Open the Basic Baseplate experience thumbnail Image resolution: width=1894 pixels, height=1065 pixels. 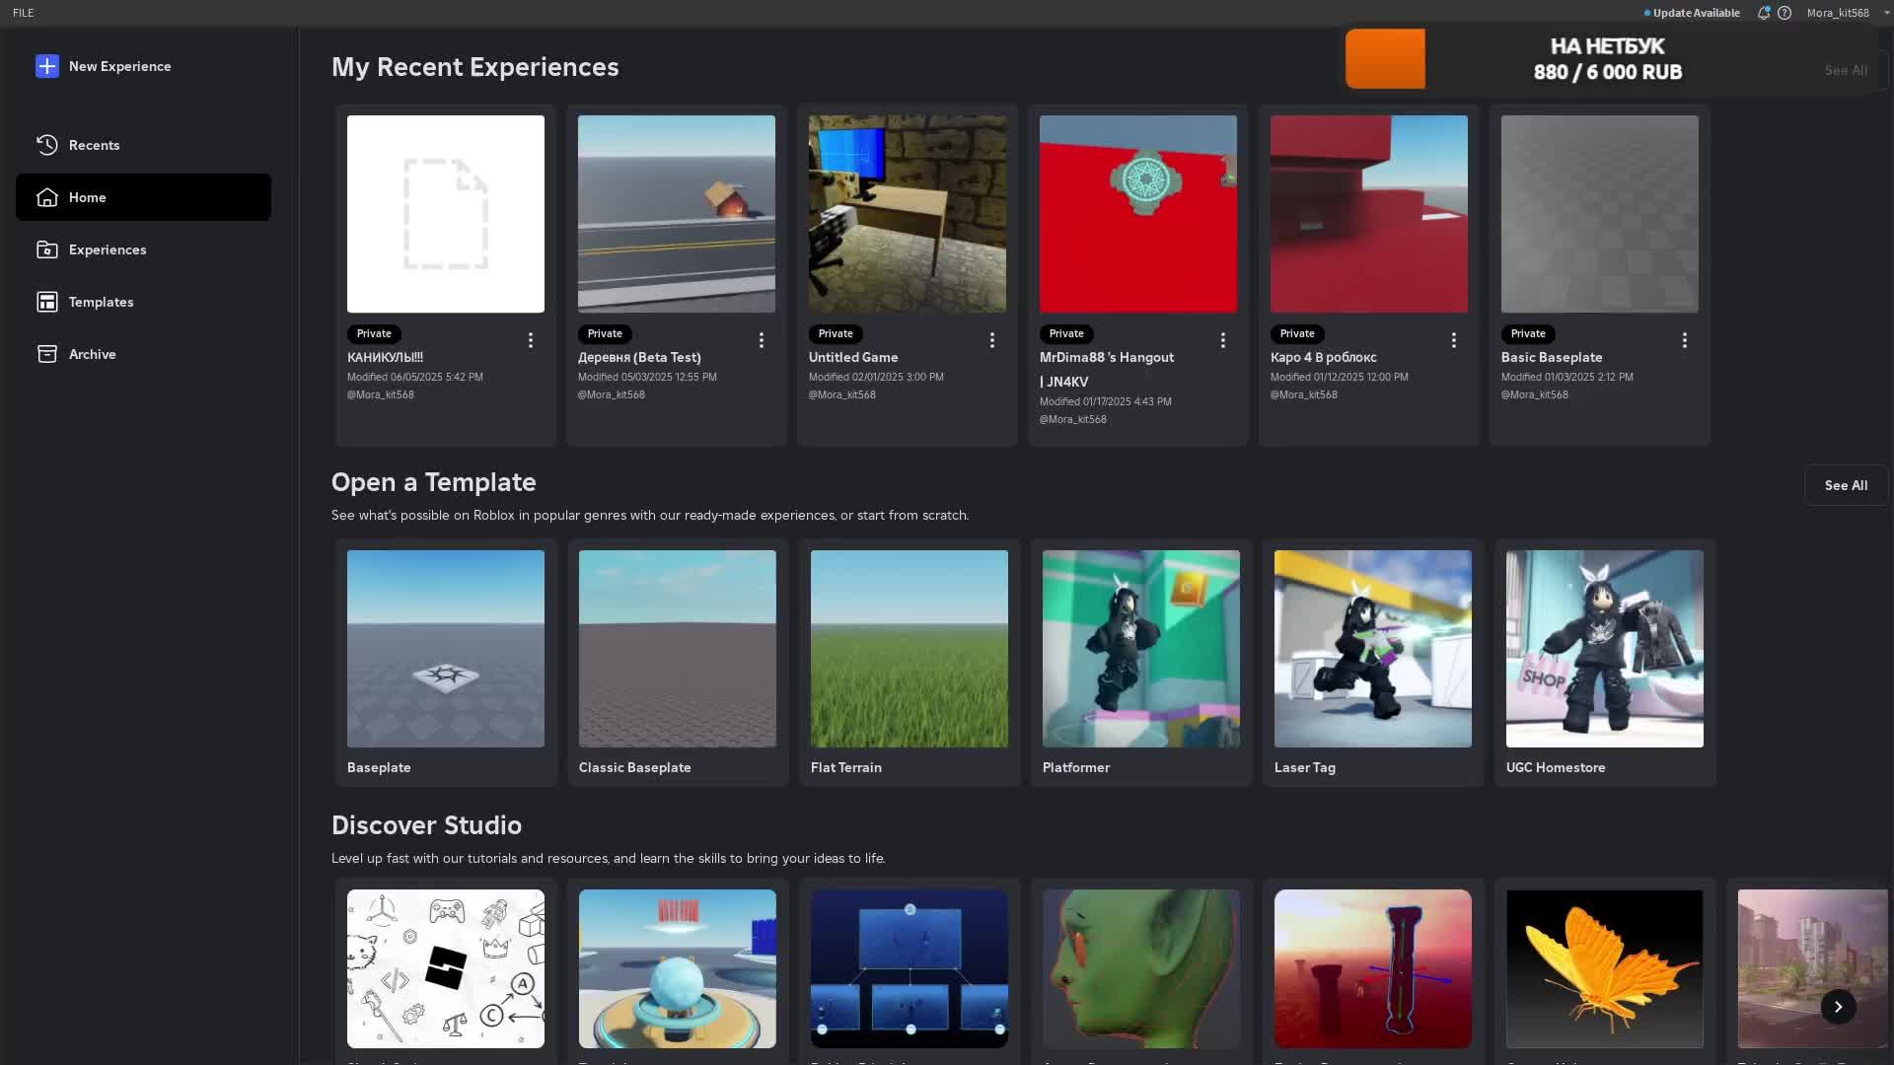point(1600,214)
